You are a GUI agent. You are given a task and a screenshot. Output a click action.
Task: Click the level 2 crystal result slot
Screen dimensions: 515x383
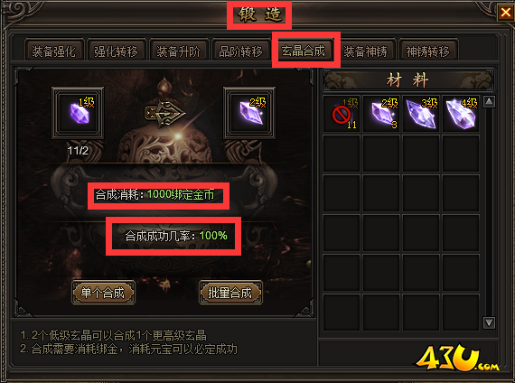[249, 113]
